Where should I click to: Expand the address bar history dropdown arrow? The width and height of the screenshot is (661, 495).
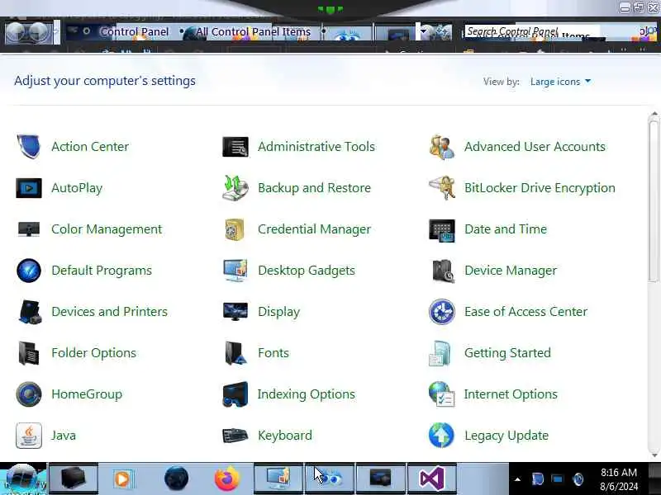[424, 31]
